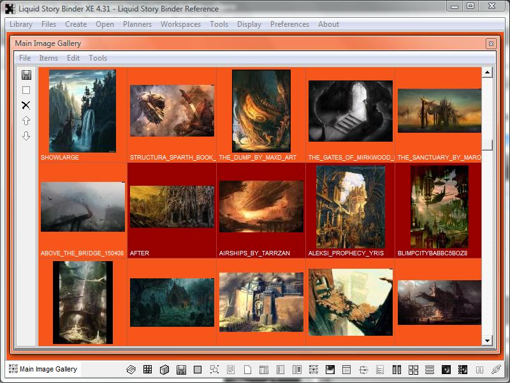Click the quill pen icon at bottom right
This screenshot has height=383, width=510.
[496, 370]
